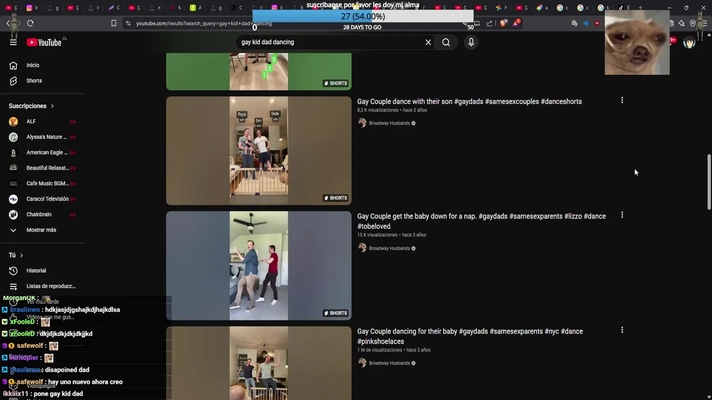Click the YouTube search text field
The width and height of the screenshot is (712, 400).
[331, 42]
